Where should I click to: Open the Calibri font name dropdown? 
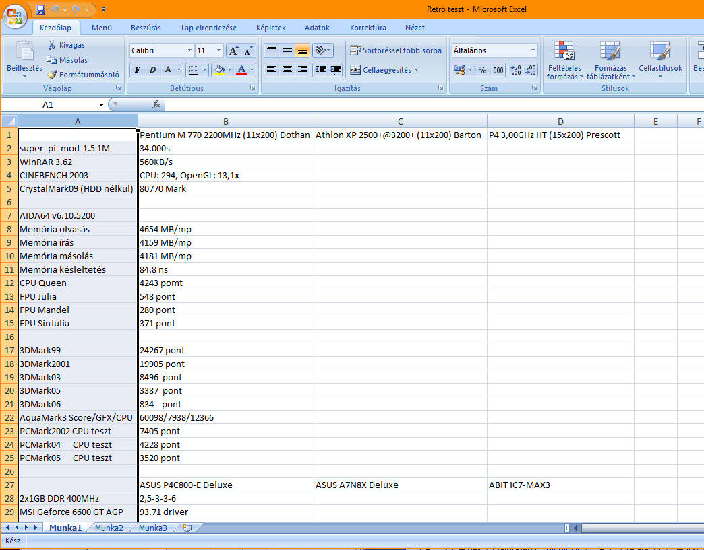click(x=189, y=50)
